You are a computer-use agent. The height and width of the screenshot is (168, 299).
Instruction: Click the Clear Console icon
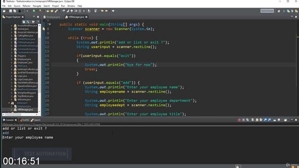click(x=252, y=120)
